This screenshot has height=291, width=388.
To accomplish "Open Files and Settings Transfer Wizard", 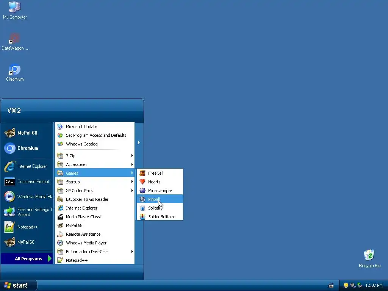I will coord(27,212).
